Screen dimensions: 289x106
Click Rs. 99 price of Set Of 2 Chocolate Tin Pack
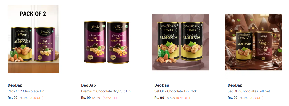click(x=159, y=98)
